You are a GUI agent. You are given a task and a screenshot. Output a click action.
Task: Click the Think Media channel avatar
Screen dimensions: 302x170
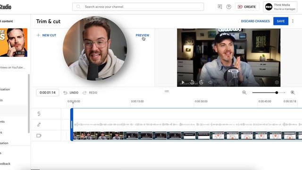point(268,7)
